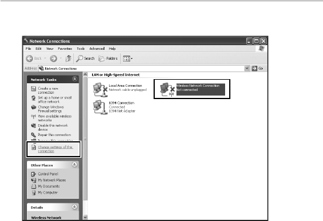
Task: Select the Local Area Connection icon
Action: (x=100, y=90)
